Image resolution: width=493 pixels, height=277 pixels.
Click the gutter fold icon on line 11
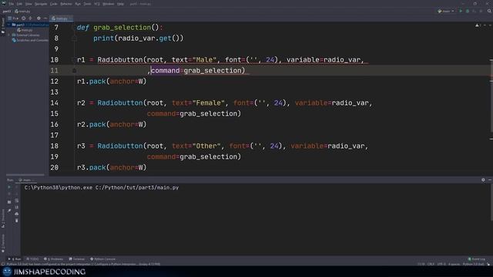pyautogui.click(x=74, y=71)
